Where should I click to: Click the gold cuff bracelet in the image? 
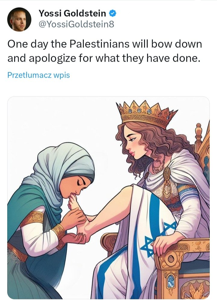pos(59,232)
